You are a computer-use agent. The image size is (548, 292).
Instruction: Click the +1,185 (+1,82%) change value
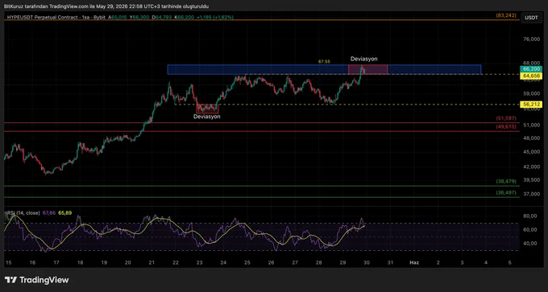click(x=216, y=17)
